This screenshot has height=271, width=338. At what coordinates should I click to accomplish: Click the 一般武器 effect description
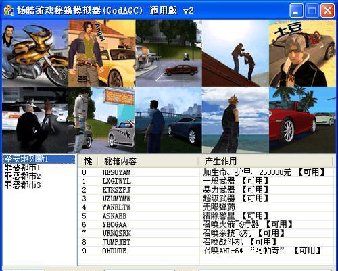tap(236, 181)
